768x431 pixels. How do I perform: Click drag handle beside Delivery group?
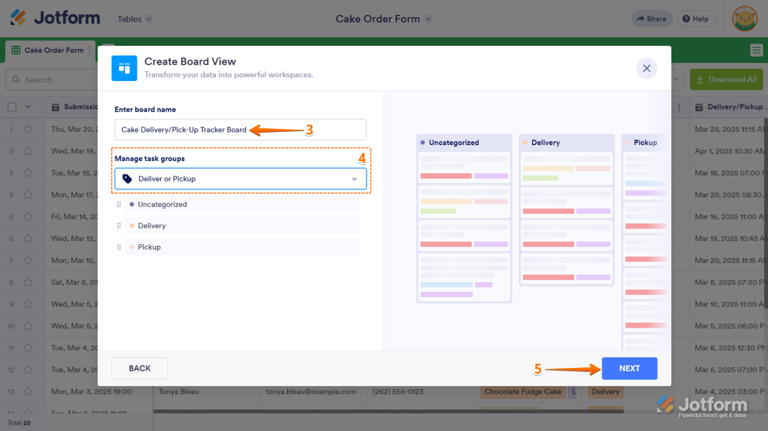pyautogui.click(x=119, y=226)
